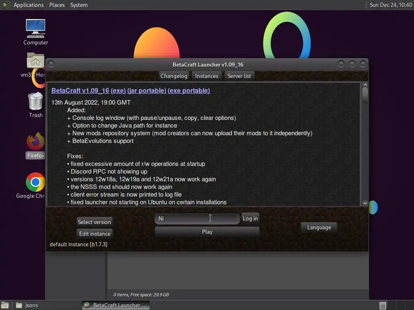This screenshot has height=310, width=414.
Task: Minimize the BetaCraft Launcher window
Action: click(x=341, y=64)
